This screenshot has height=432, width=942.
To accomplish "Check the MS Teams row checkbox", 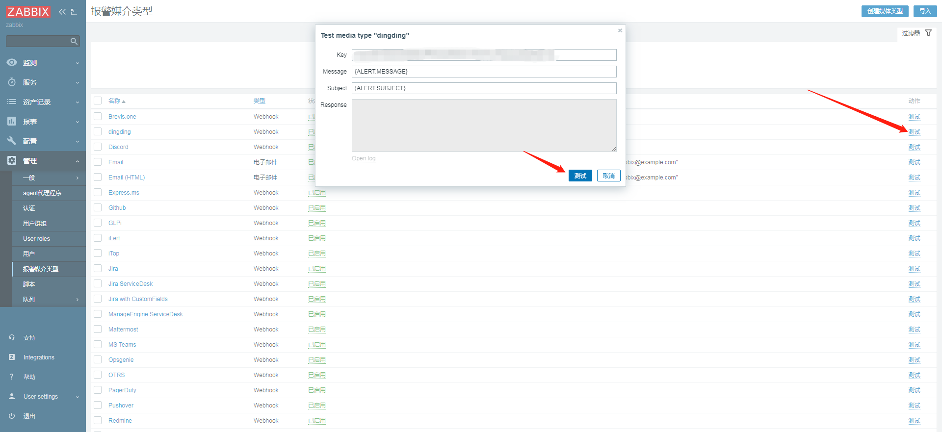I will [98, 344].
